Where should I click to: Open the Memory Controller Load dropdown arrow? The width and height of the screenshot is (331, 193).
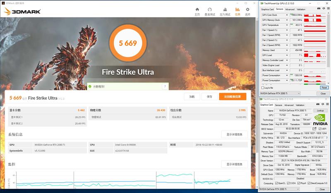(x=287, y=60)
